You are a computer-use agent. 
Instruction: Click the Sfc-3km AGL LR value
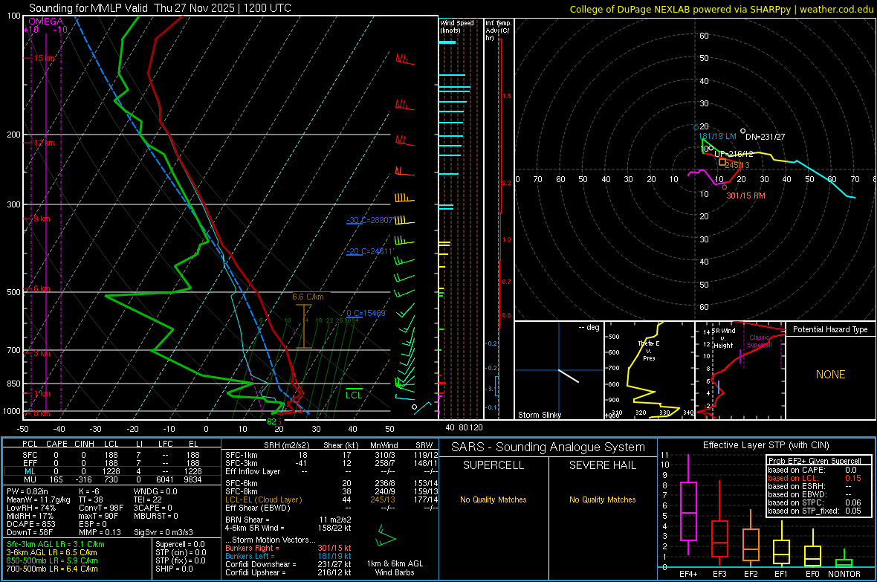[56, 544]
